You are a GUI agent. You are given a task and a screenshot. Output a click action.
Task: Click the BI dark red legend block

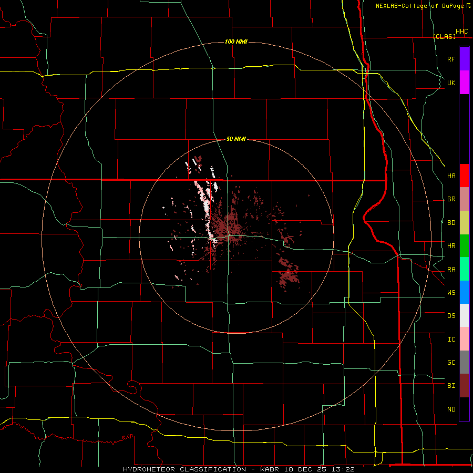[464, 386]
